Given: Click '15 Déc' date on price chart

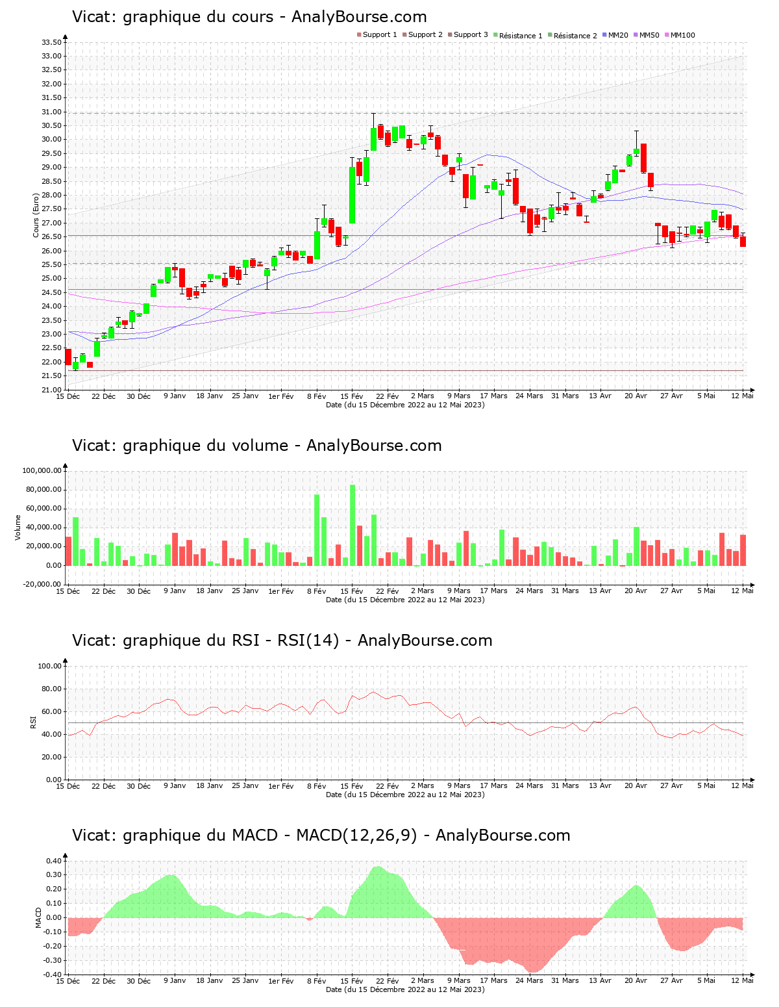Looking at the screenshot, I should click(x=68, y=396).
